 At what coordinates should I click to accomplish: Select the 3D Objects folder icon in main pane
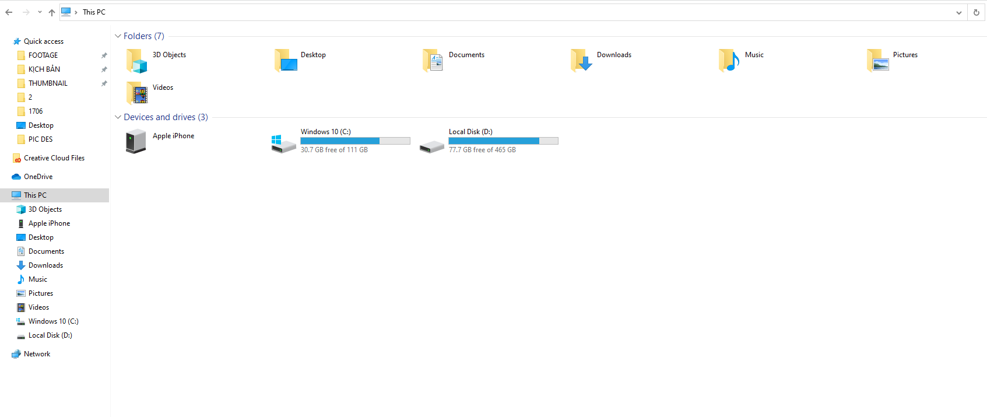tap(137, 61)
